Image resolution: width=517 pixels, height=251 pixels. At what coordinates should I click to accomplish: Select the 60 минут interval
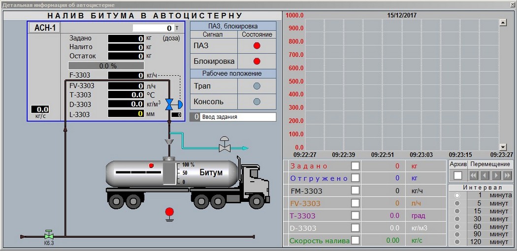click(457, 226)
